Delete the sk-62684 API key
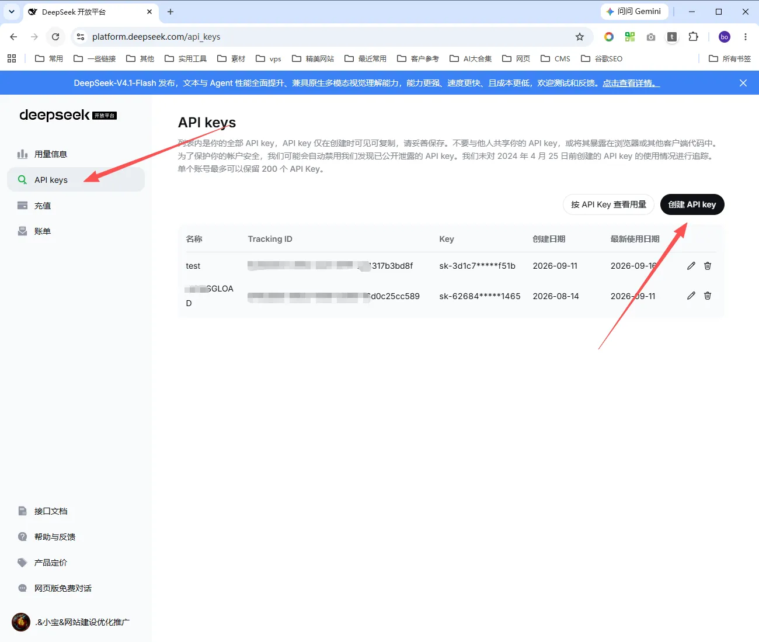759x642 pixels. (708, 296)
